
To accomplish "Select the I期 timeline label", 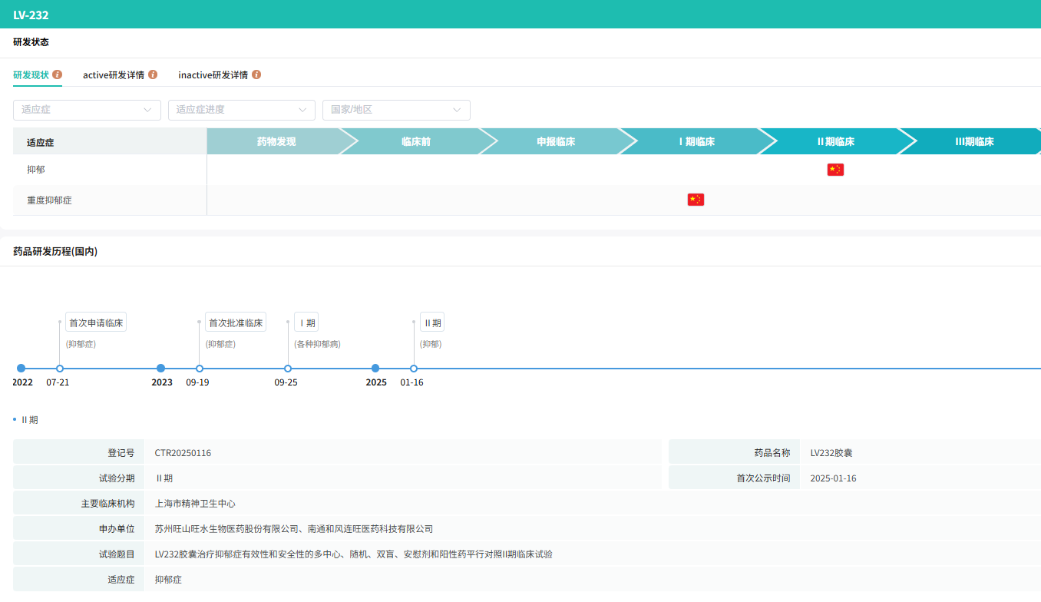I will (306, 322).
